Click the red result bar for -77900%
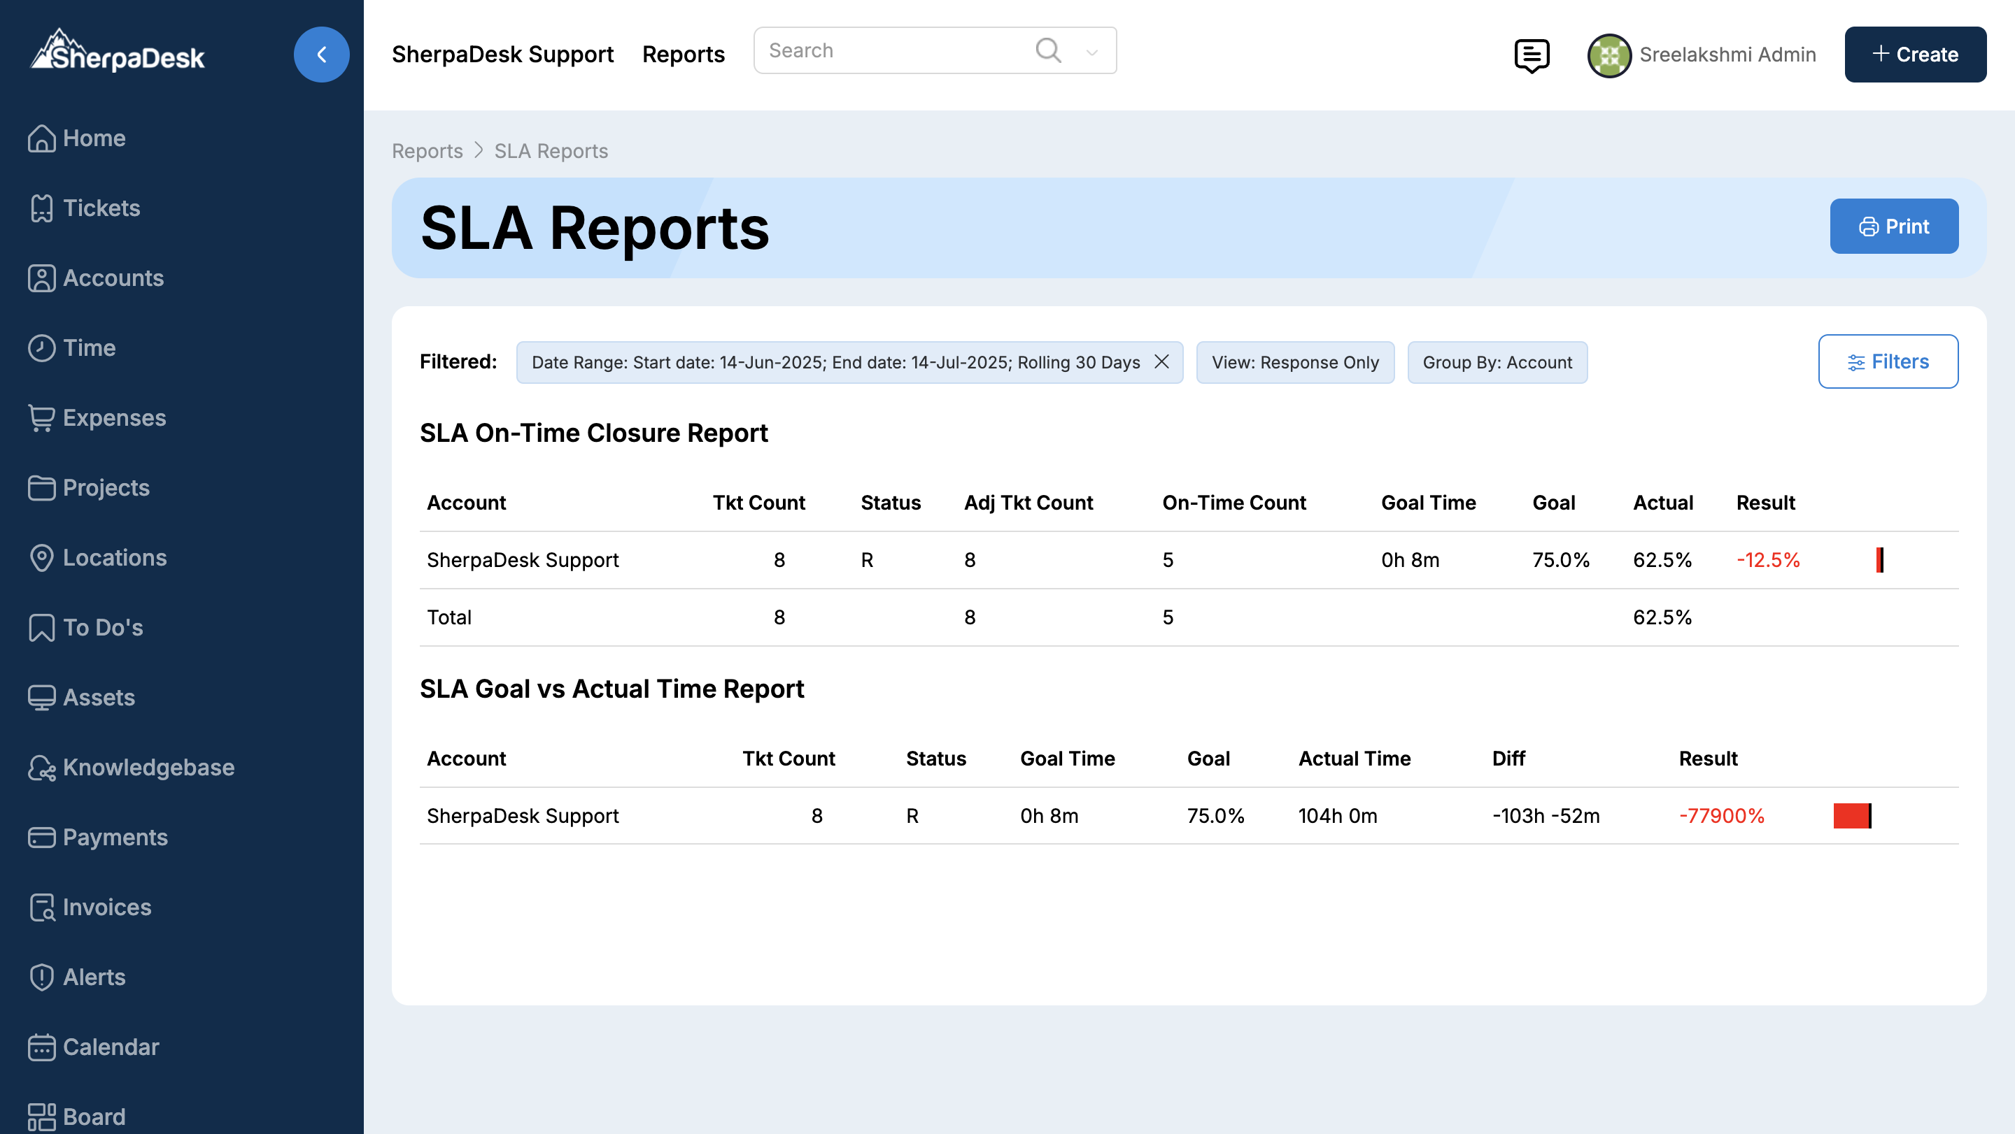Viewport: 2015px width, 1134px height. (x=1851, y=816)
